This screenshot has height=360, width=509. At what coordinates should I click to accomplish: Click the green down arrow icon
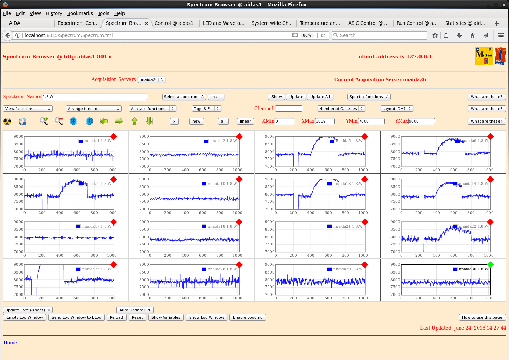coord(149,121)
